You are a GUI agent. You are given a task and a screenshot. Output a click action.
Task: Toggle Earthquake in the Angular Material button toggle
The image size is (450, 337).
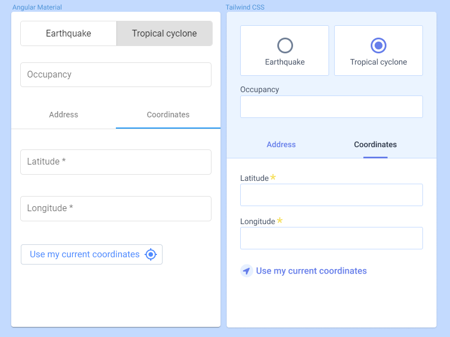[x=68, y=33]
